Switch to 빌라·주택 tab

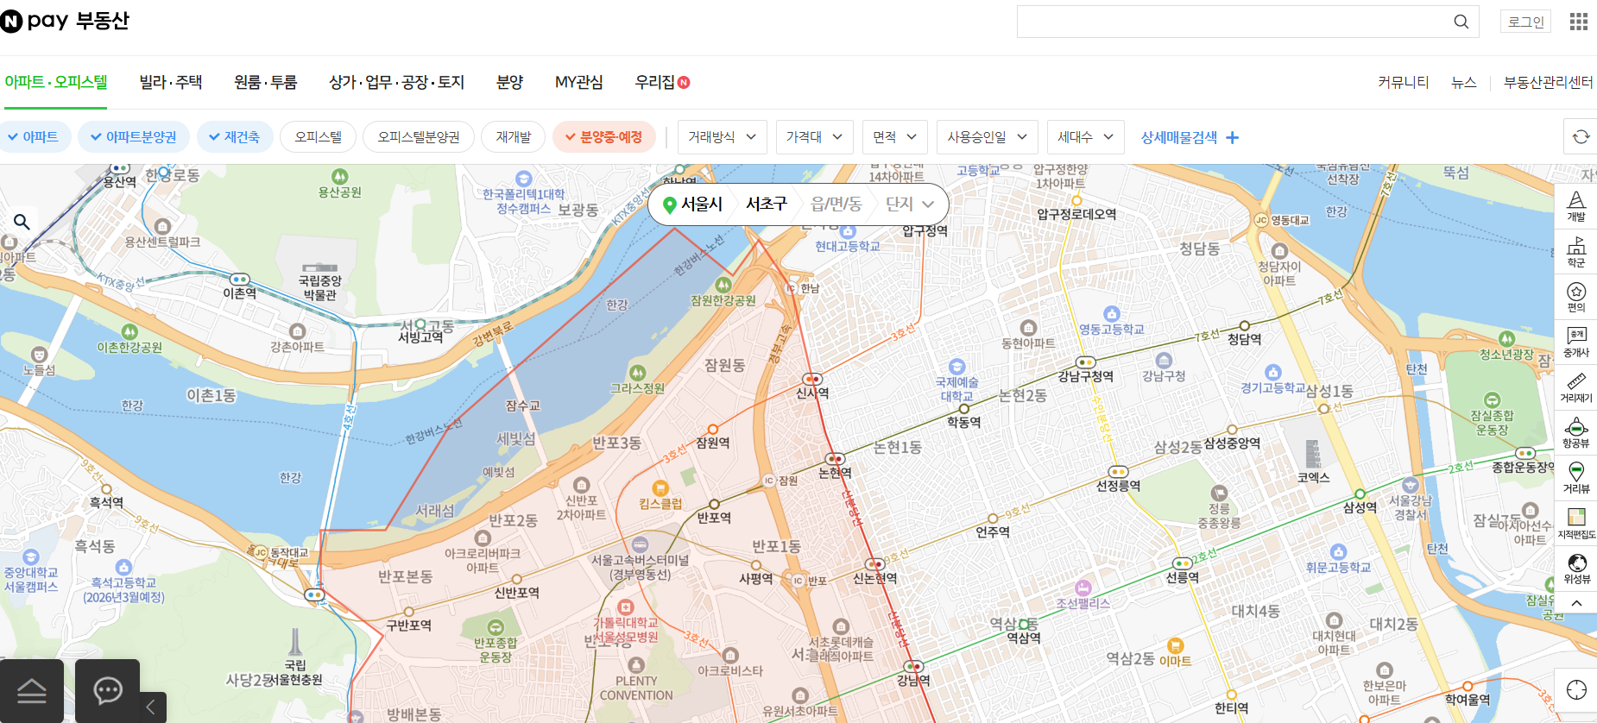pyautogui.click(x=171, y=82)
